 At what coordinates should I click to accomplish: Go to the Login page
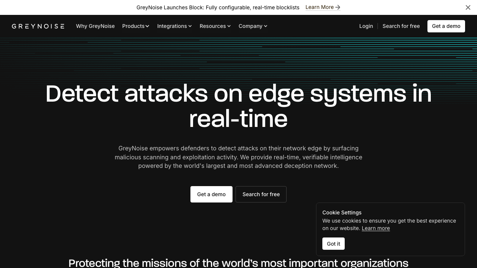pyautogui.click(x=366, y=26)
